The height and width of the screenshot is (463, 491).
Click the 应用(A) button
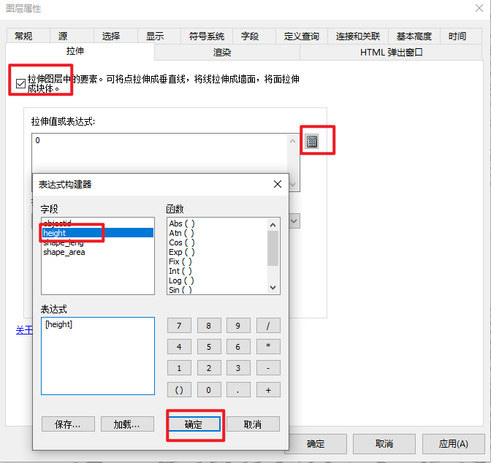point(453,443)
